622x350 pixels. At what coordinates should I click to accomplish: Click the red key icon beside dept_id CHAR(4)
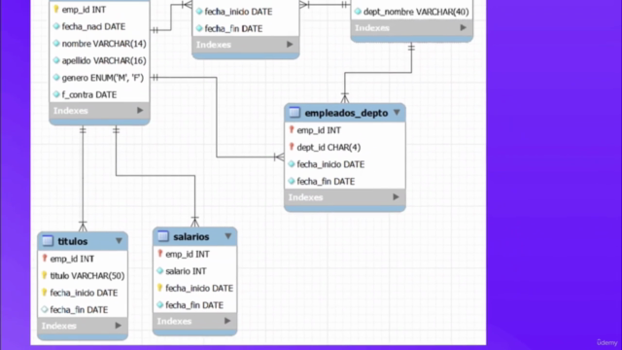[292, 147]
